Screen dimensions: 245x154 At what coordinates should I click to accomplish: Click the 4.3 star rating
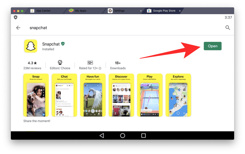(x=32, y=63)
